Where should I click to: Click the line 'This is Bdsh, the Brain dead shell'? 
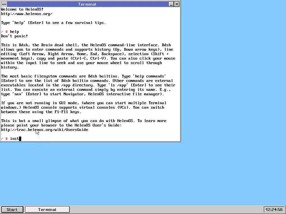pos(86,45)
